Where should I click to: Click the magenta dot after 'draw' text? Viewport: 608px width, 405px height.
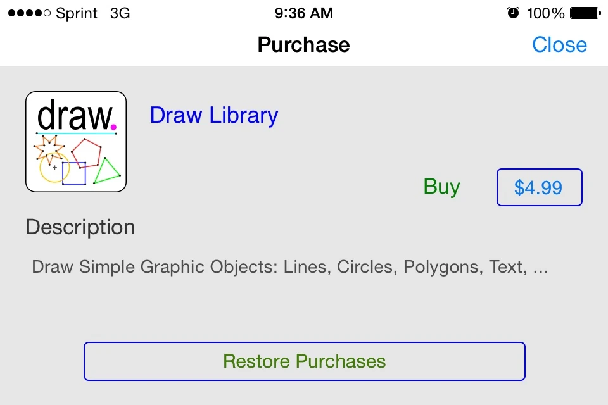pos(113,127)
